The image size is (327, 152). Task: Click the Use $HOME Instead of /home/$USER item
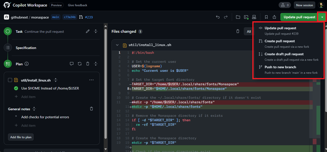click(x=50, y=88)
